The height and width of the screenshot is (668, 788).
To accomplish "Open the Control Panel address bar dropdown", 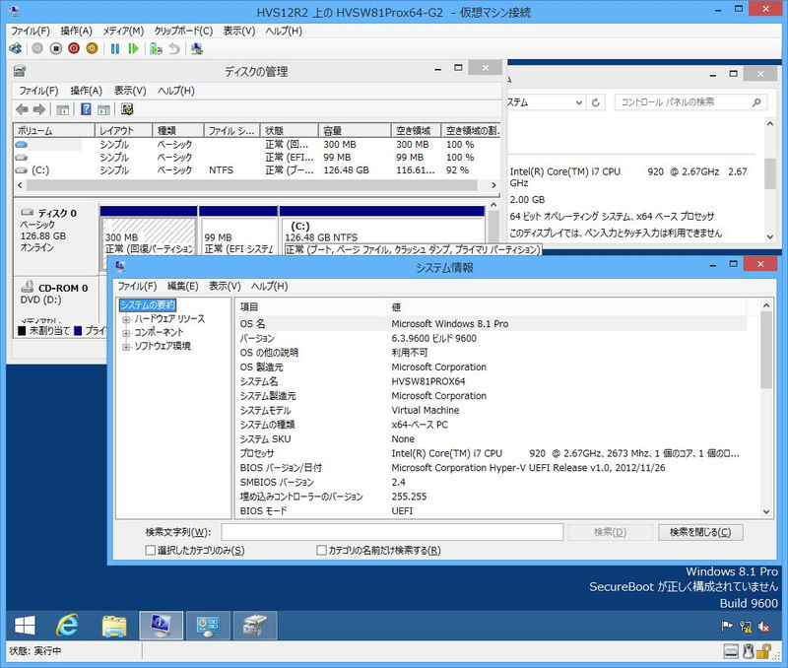I will (579, 102).
